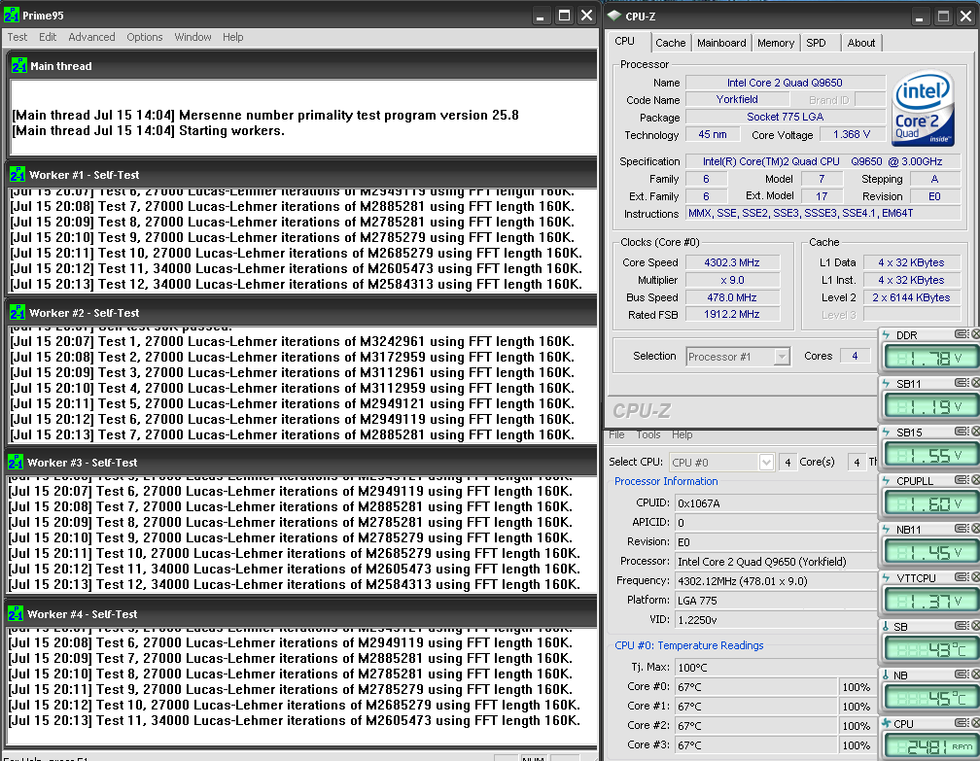Click the thermometer icon of the NB gadget
The image size is (980, 761).
tap(887, 675)
